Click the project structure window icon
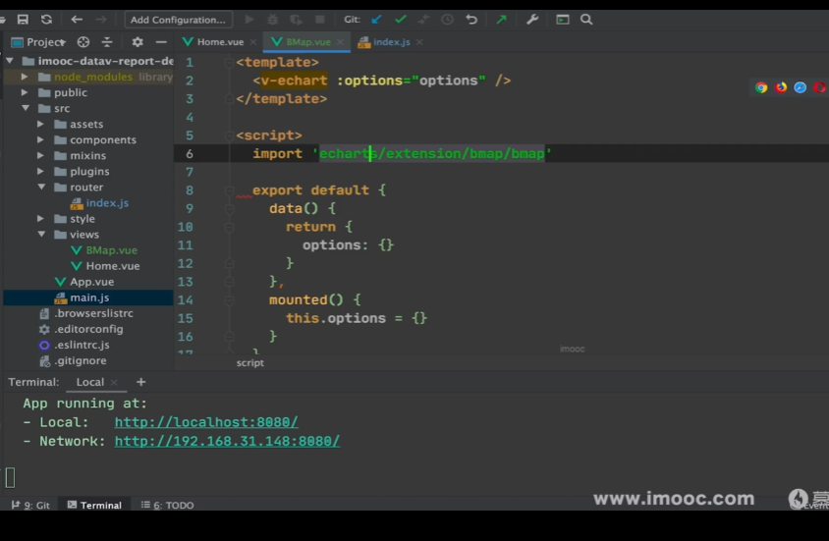This screenshot has width=829, height=541. click(563, 20)
